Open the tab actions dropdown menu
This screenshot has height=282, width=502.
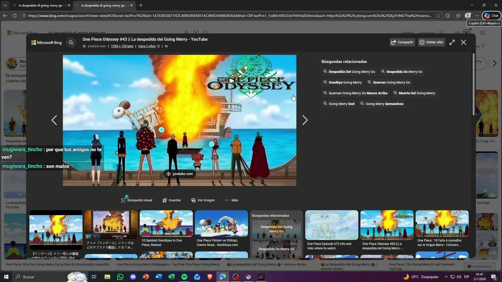point(5,5)
